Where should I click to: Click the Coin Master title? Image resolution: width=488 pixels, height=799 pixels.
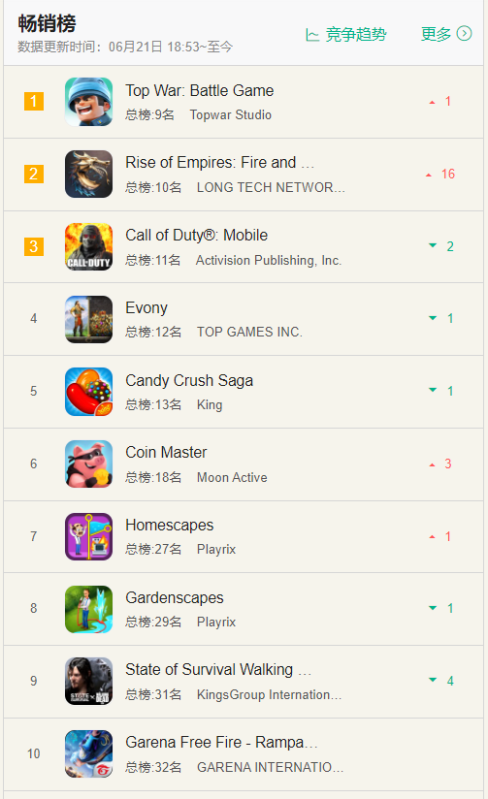coord(166,453)
